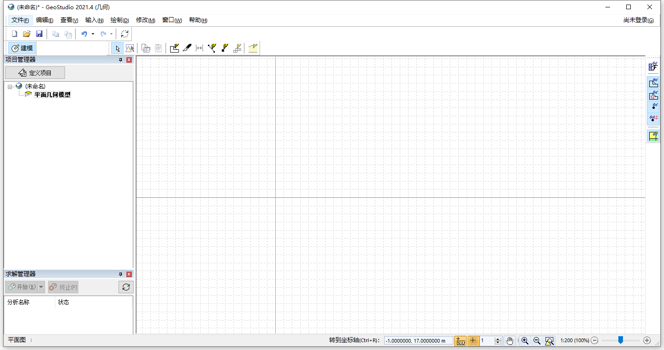Select the single-point draw tool with yellow pencil
664x350 pixels.
(225, 48)
